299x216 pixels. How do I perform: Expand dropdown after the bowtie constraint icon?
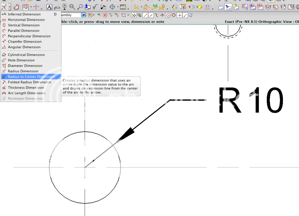pyautogui.click(x=142, y=7)
